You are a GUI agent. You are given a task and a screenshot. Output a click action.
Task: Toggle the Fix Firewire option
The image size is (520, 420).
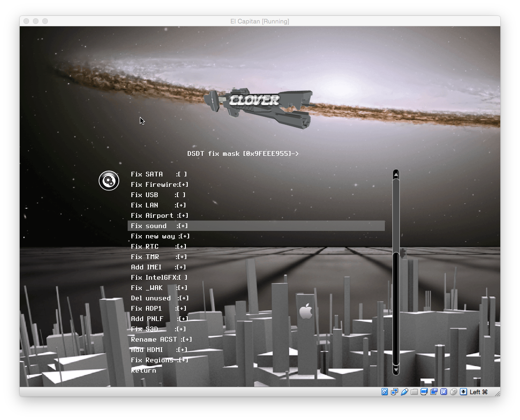[256, 184]
